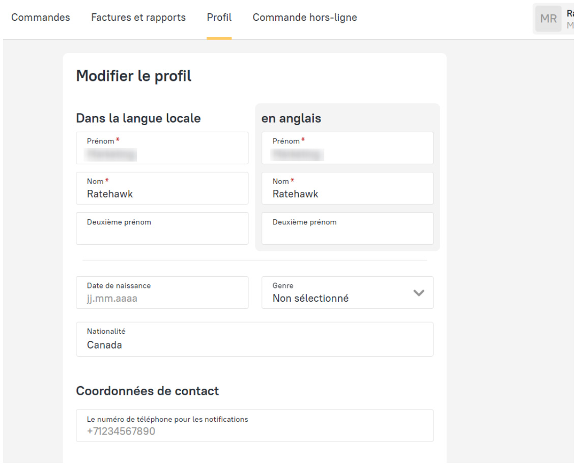Click the 'Dans la langue locale' heading
This screenshot has height=464, width=575.
(138, 119)
